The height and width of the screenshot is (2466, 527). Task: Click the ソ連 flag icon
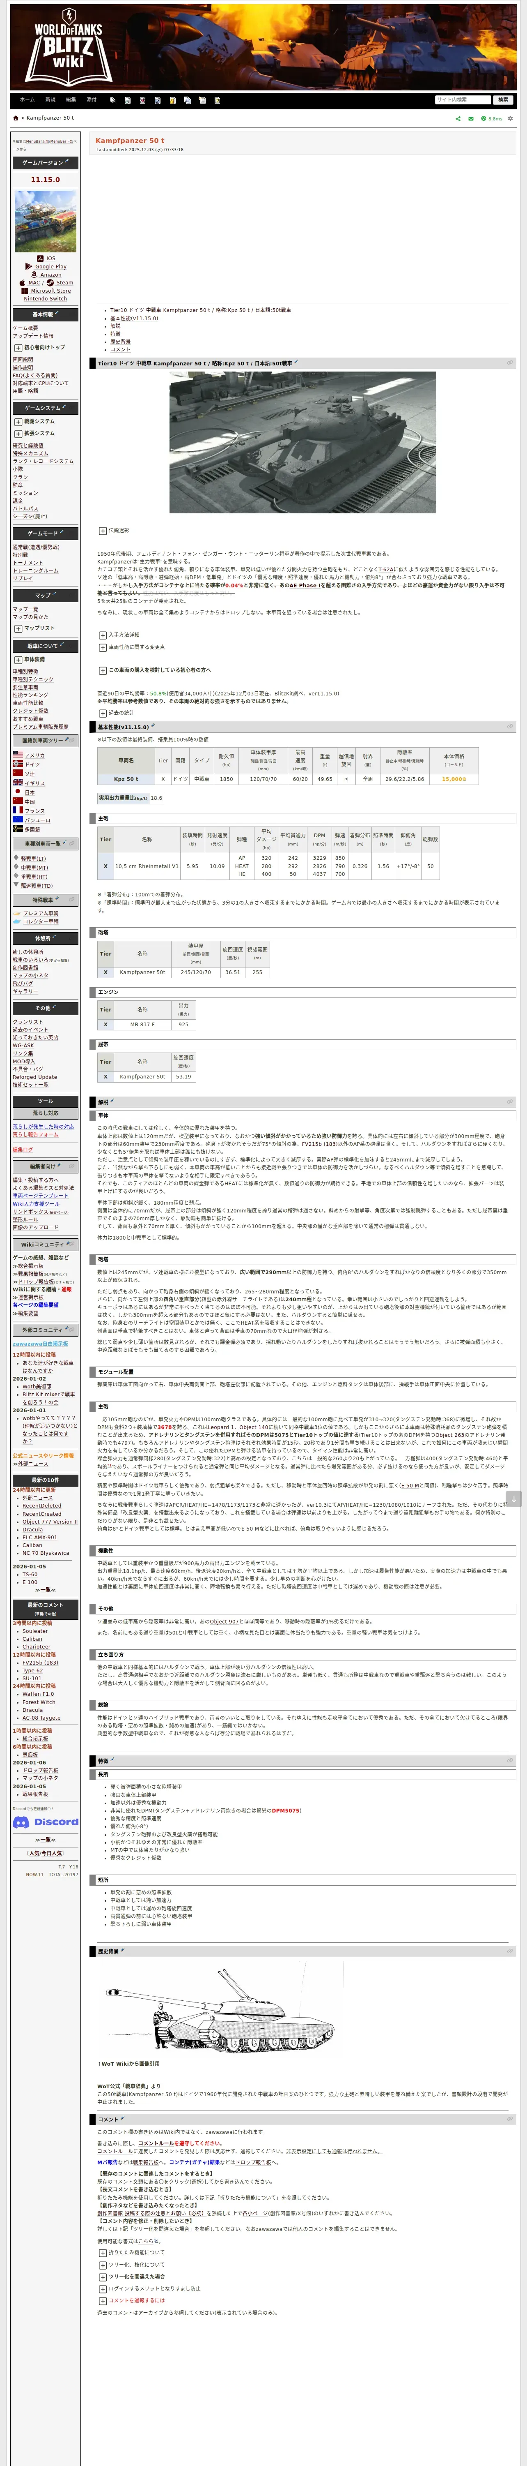pos(17,774)
